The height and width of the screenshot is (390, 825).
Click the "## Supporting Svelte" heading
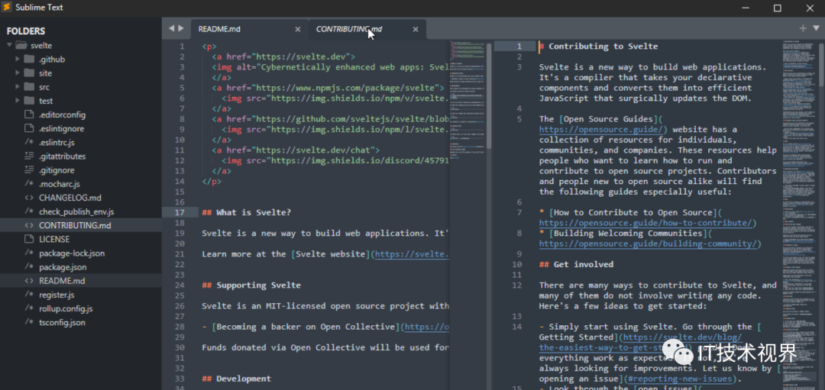(251, 285)
